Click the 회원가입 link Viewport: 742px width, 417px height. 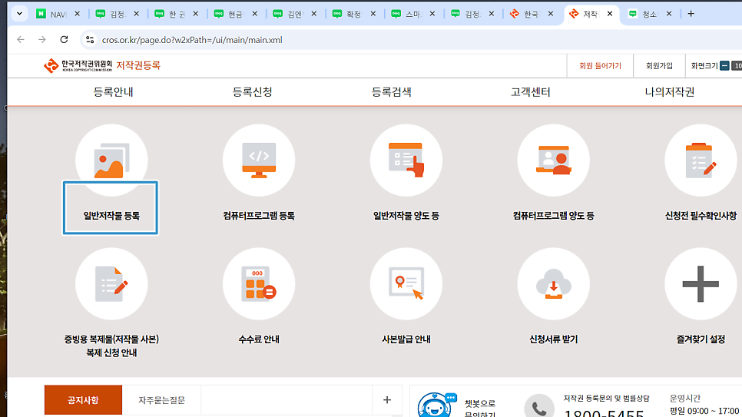[x=659, y=66]
